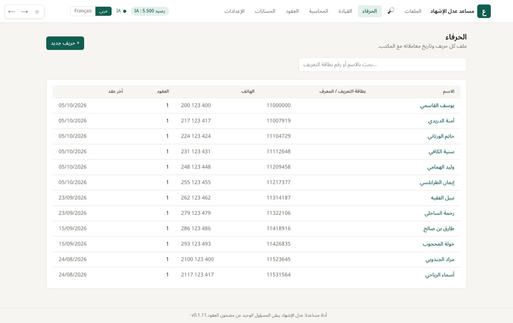Viewport: 513px width, 323px height.
Task: Click the بطاقة التعريف / المعرف column header
Action: pos(342,92)
